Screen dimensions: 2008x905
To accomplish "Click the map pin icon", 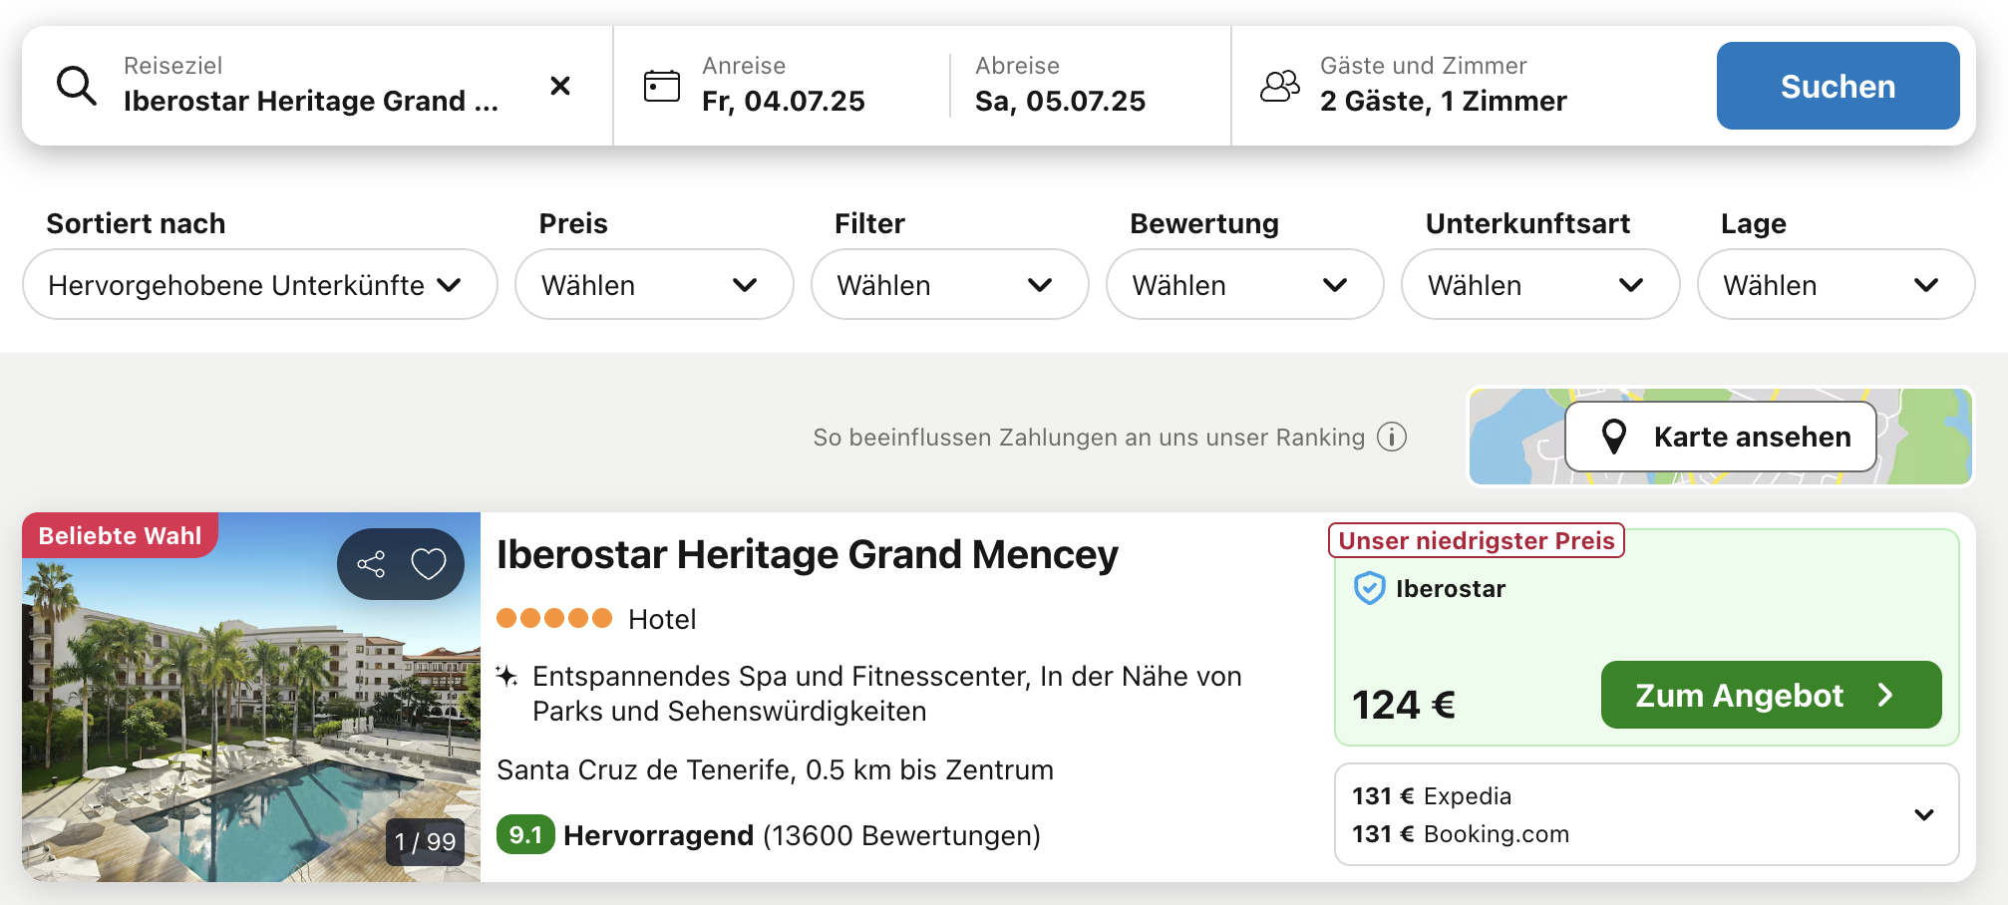I will 1613,437.
